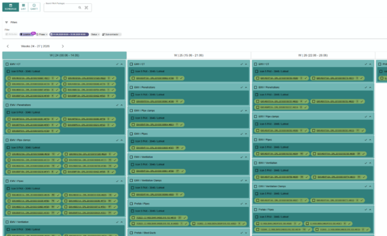Click the Filters funnel icon

click(x=6, y=22)
